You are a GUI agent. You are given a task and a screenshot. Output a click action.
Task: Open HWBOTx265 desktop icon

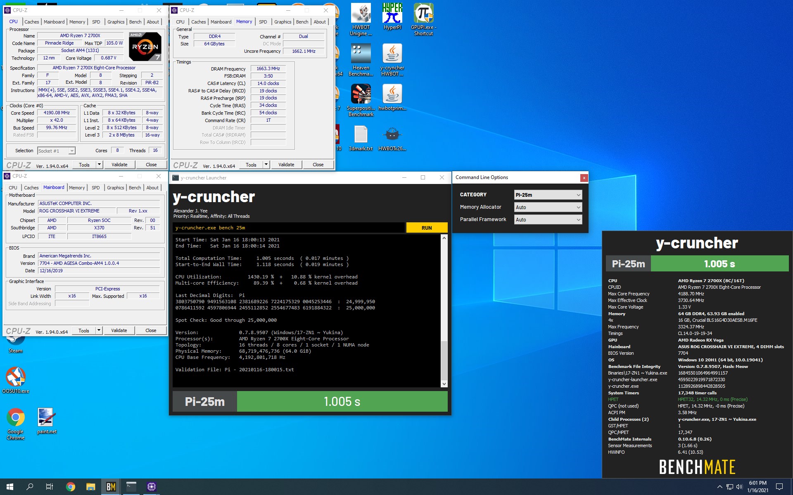coord(392,138)
